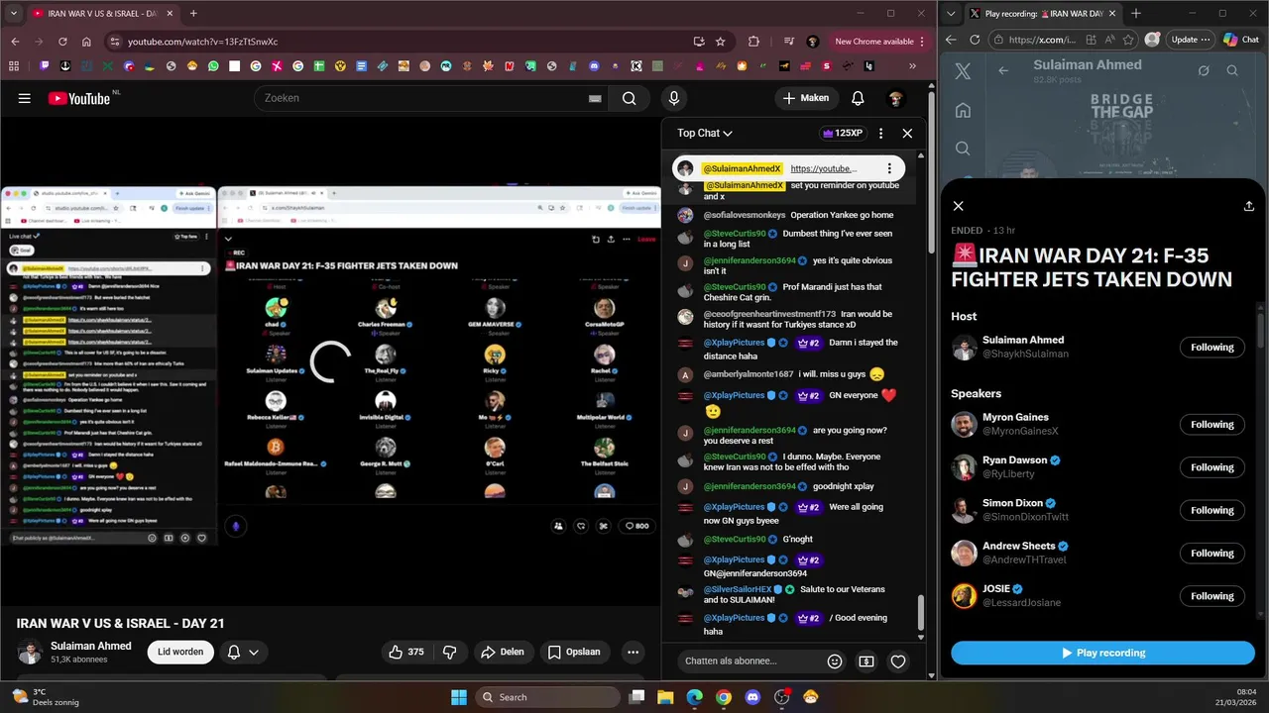Open the pinned https://youtube link in chat
Image resolution: width=1269 pixels, height=713 pixels.
click(824, 168)
